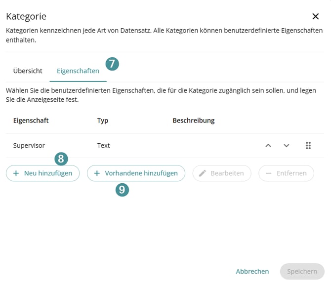Grab the drag handle for Supervisor row
Screen dimensions: 331x286
308,145
